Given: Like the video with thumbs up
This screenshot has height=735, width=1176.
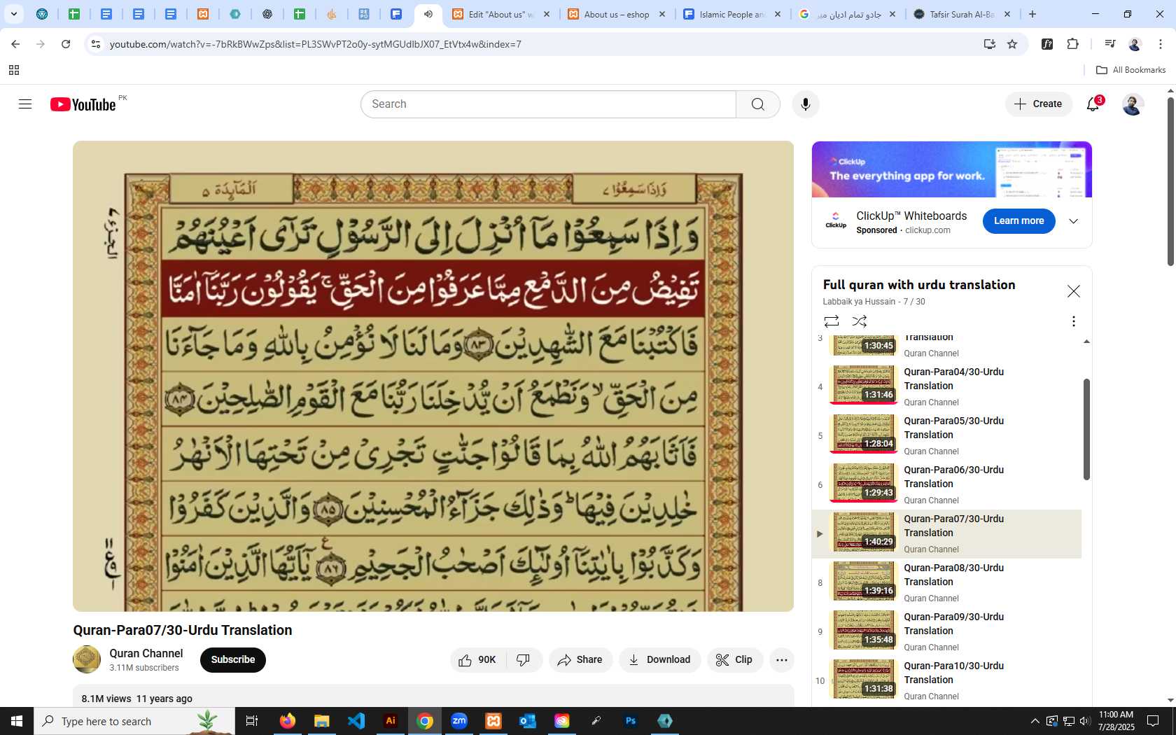Looking at the screenshot, I should (478, 660).
